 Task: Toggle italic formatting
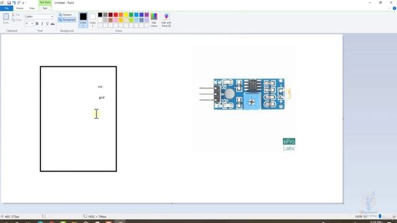pos(42,24)
